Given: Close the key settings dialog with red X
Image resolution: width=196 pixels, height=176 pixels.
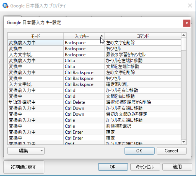Looking at the screenshot, I should pos(187,23).
